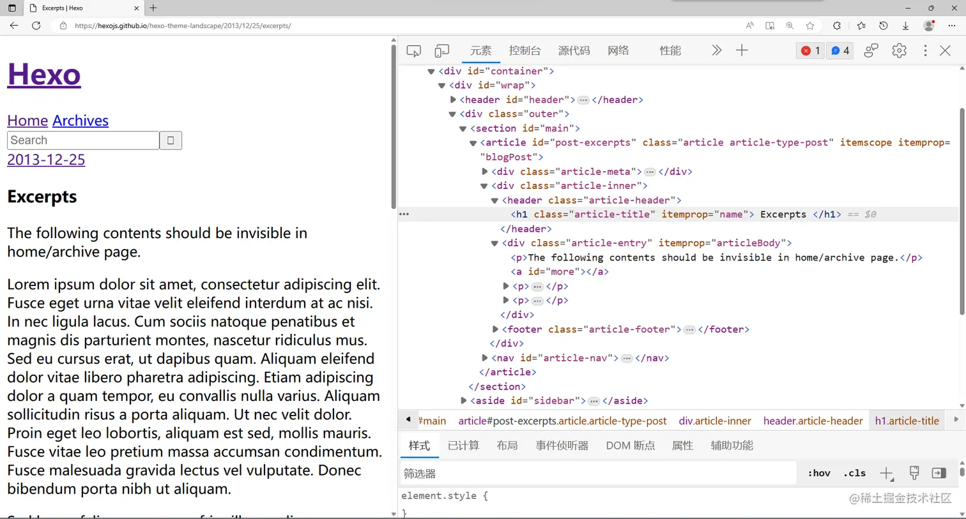Collapse the div id="wrap" node
Image resolution: width=966 pixels, height=519 pixels.
pyautogui.click(x=441, y=86)
